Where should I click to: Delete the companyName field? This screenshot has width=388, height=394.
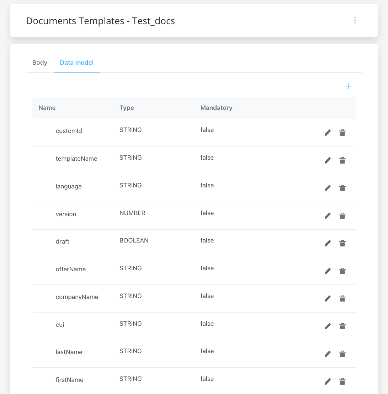(x=342, y=298)
